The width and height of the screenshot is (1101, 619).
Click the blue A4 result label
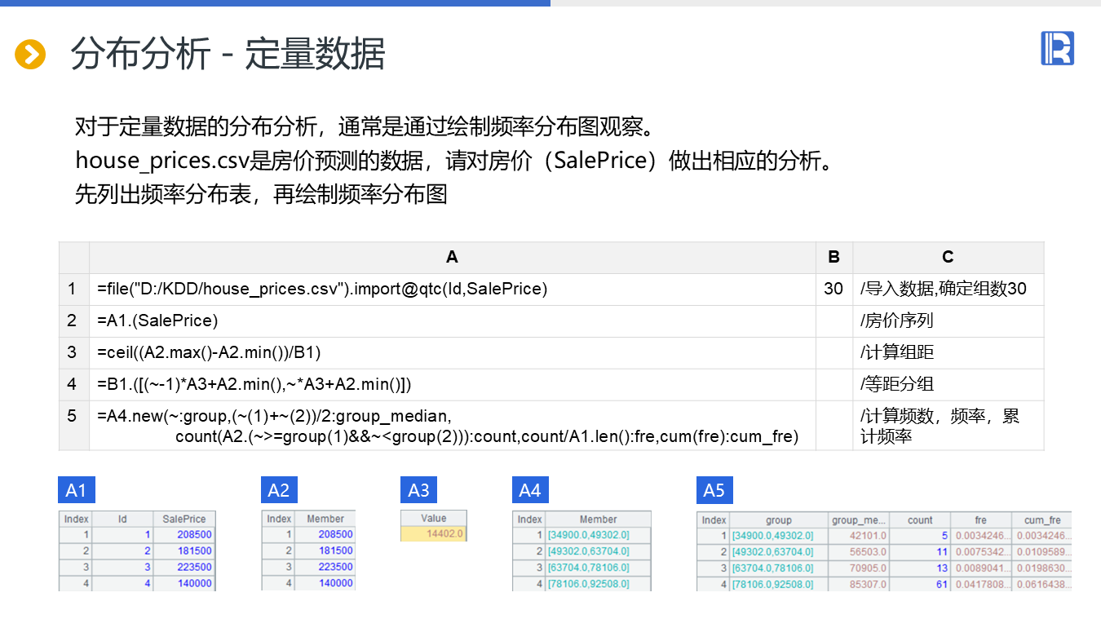[530, 490]
